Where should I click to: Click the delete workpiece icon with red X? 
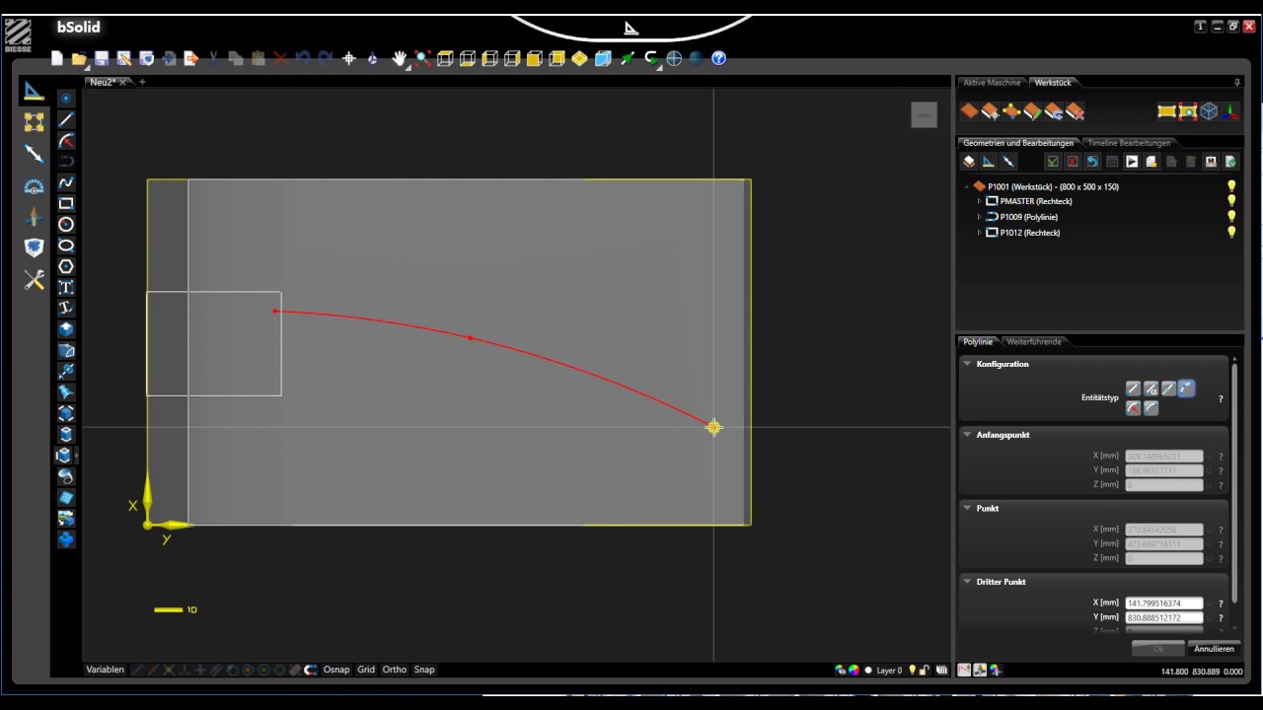1076,111
